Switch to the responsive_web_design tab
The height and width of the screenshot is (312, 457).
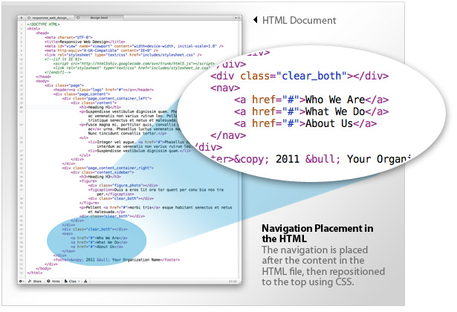point(51,18)
